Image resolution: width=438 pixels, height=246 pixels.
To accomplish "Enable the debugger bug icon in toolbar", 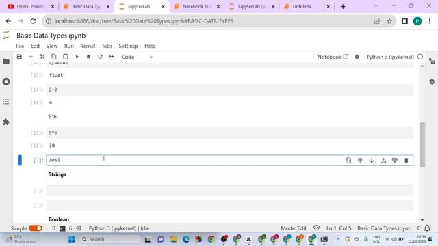I will click(x=357, y=57).
